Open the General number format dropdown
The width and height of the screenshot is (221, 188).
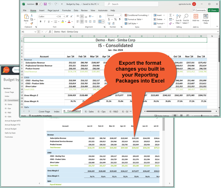[x=120, y=15]
